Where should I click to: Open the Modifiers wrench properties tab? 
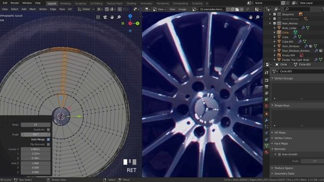point(267,120)
